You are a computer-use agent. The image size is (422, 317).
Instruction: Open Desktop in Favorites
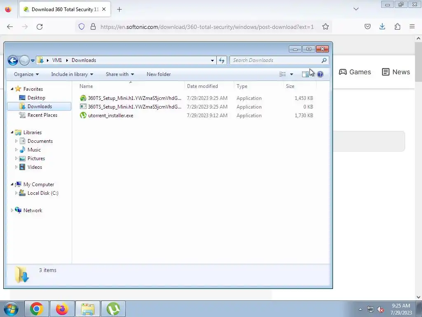[x=36, y=97]
